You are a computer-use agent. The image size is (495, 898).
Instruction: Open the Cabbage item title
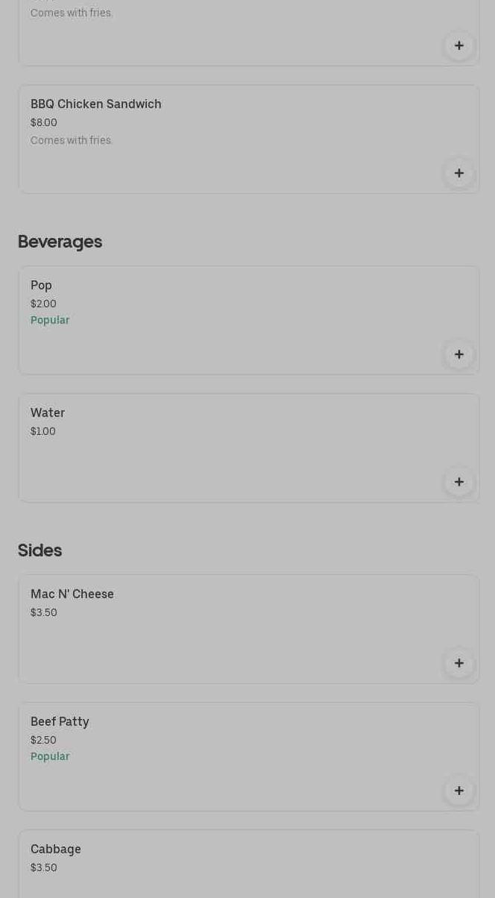pos(56,850)
